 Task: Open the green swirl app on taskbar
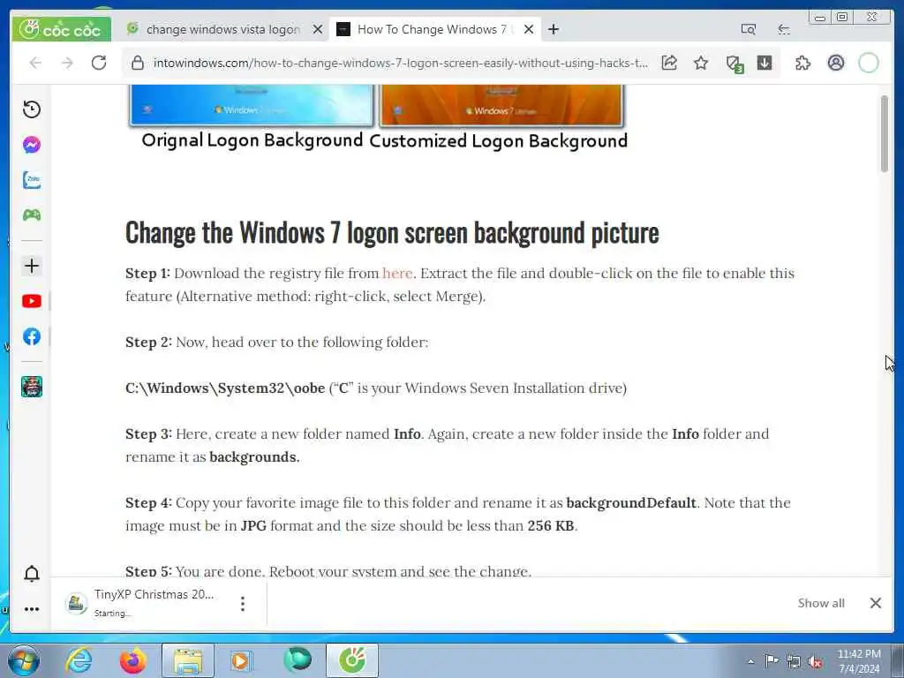(298, 660)
